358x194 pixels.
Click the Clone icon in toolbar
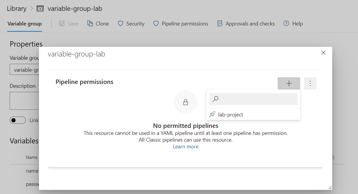(90, 24)
